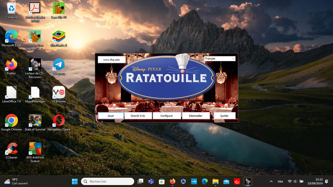Open the FRA keyboard language switcher
The width and height of the screenshot is (333, 187).
(280, 181)
